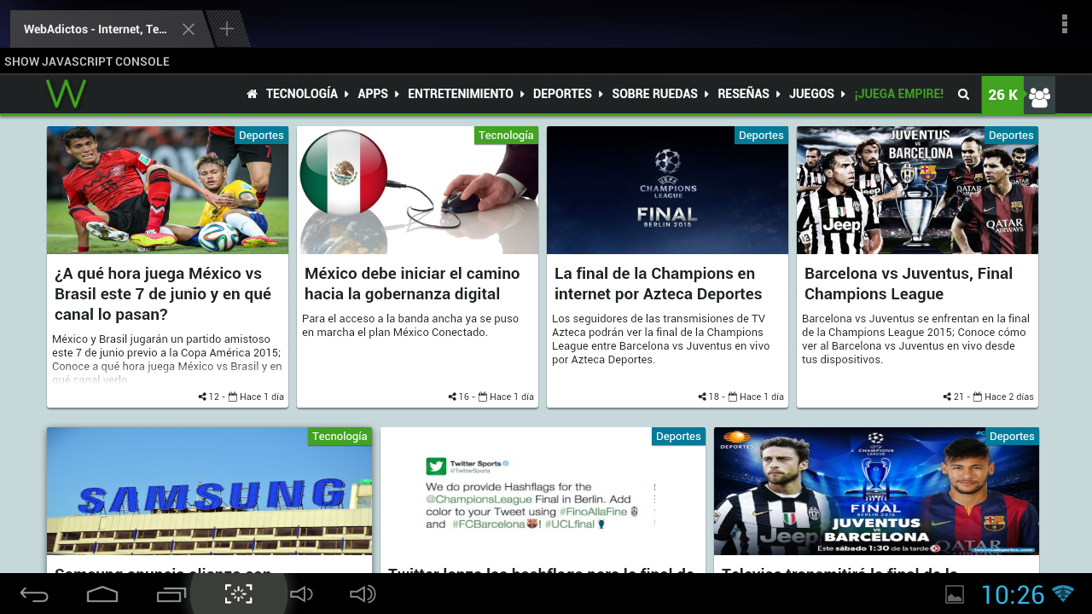The image size is (1092, 614).
Task: Click Deportes tag on Televisa final card
Action: click(1012, 436)
